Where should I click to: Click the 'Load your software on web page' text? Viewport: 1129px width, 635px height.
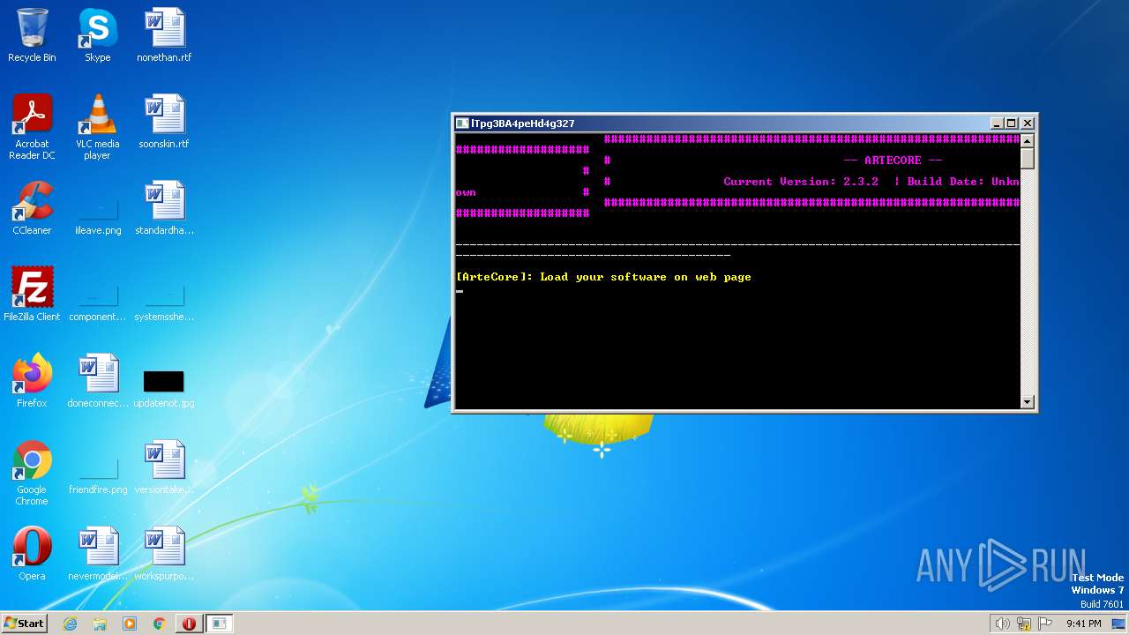click(646, 277)
